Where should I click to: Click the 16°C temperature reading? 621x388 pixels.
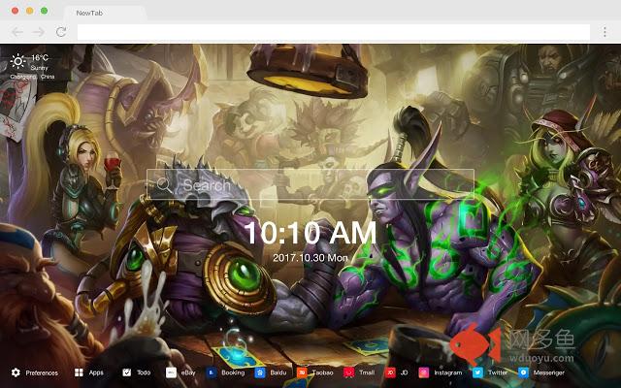pyautogui.click(x=40, y=58)
